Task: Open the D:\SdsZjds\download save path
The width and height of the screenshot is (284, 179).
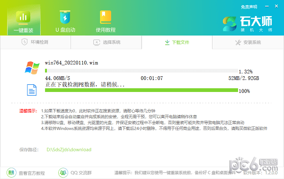Action: pyautogui.click(x=69, y=150)
